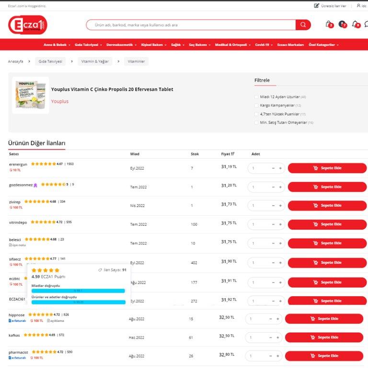The width and height of the screenshot is (368, 368).
Task: Expand the Anne & Bebek menu
Action: (57, 45)
